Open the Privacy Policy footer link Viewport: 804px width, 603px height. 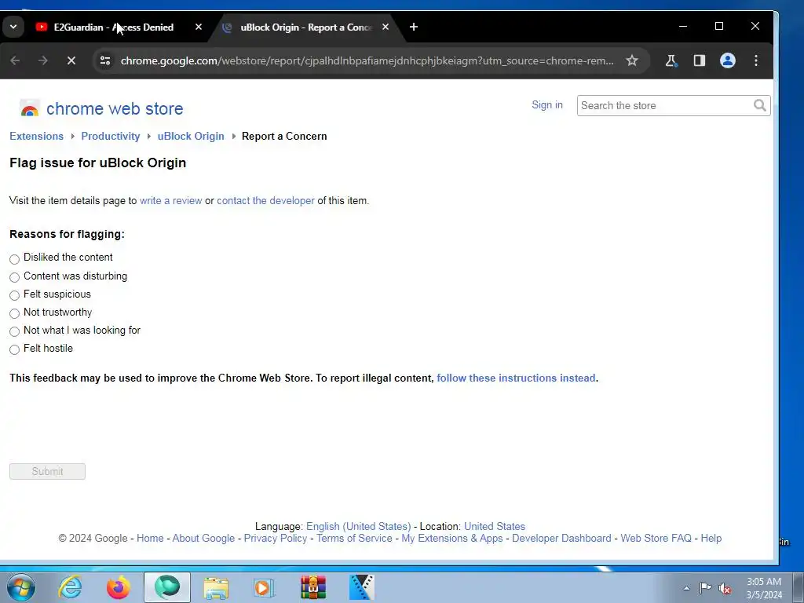276,539
